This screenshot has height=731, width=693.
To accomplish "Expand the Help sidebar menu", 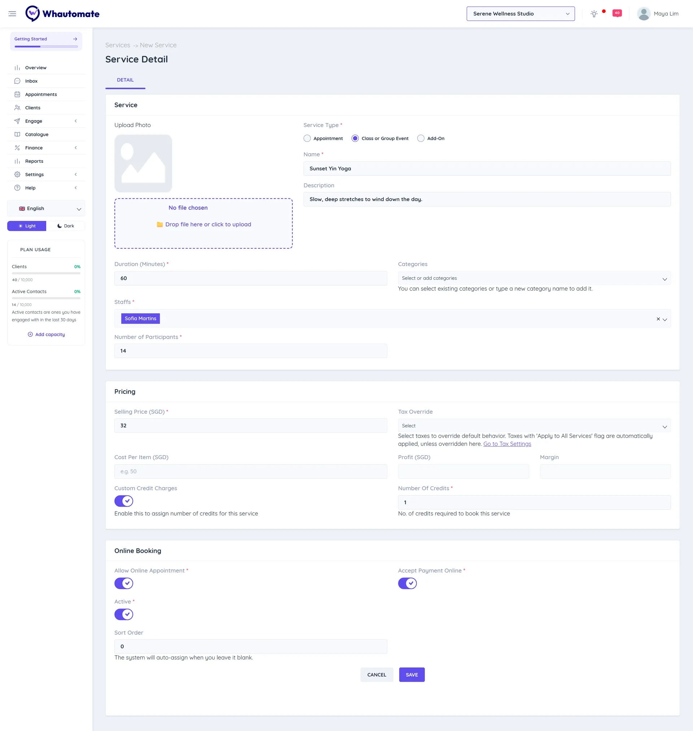I will click(x=46, y=188).
